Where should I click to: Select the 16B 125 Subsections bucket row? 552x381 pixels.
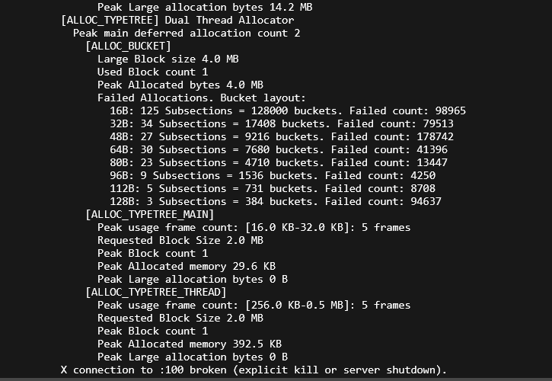pyautogui.click(x=288, y=110)
